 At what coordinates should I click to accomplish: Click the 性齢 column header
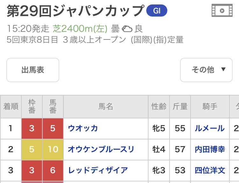point(159,107)
